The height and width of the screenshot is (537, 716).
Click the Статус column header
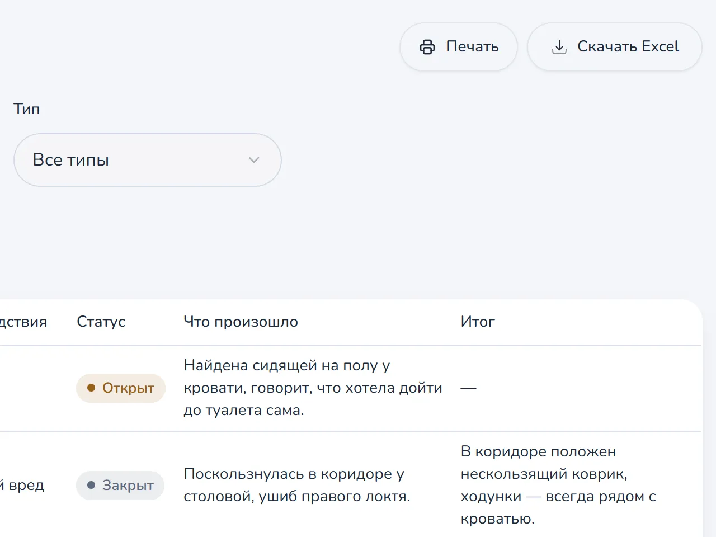[101, 322]
